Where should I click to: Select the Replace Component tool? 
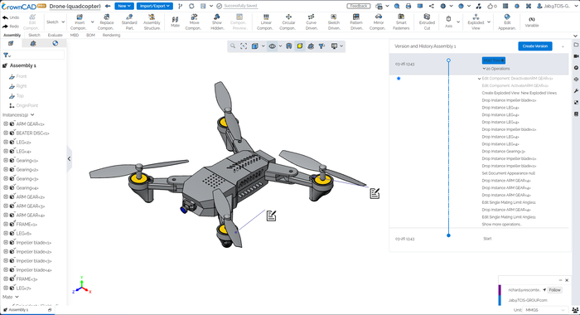tap(106, 22)
